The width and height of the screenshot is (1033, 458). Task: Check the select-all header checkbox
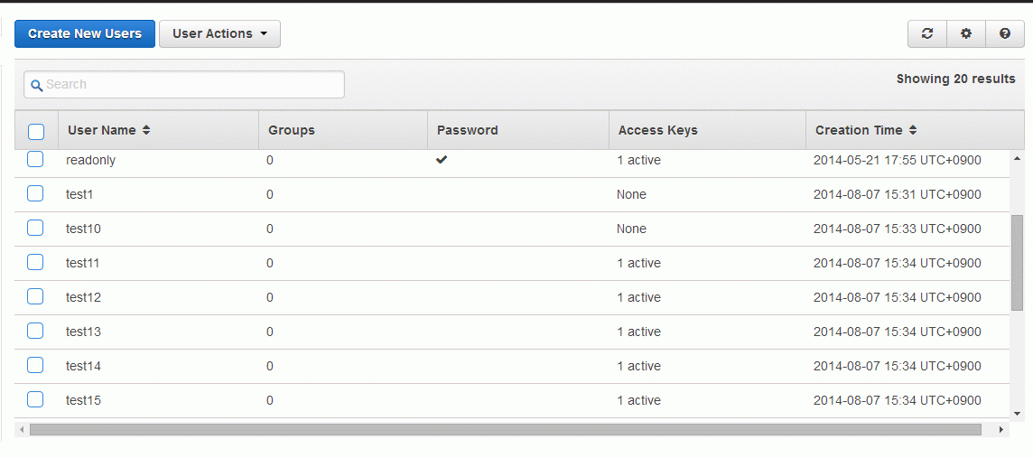[x=36, y=132]
